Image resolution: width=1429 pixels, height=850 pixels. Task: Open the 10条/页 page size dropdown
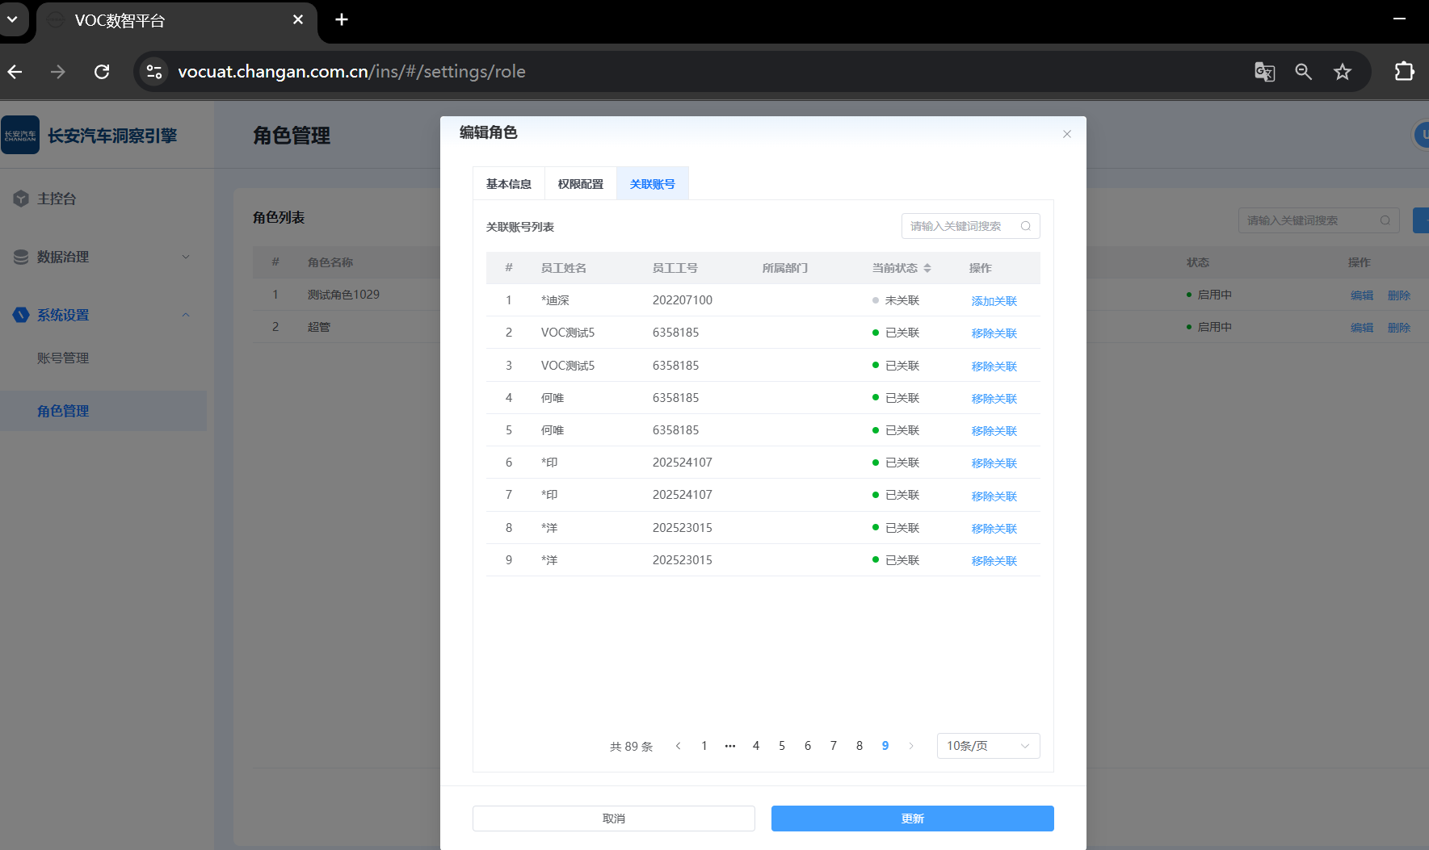pos(987,746)
